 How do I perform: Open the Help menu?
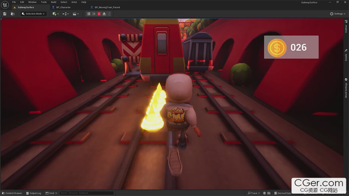point(84,2)
